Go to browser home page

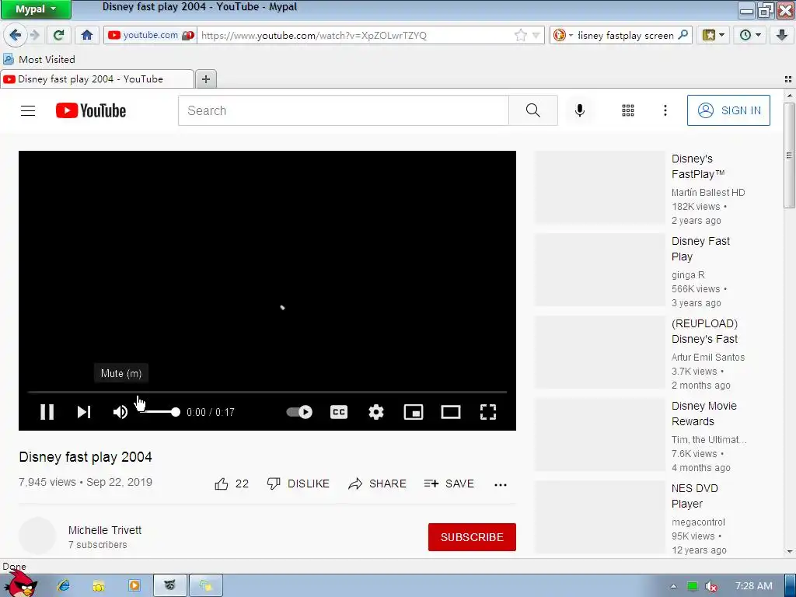coord(87,35)
